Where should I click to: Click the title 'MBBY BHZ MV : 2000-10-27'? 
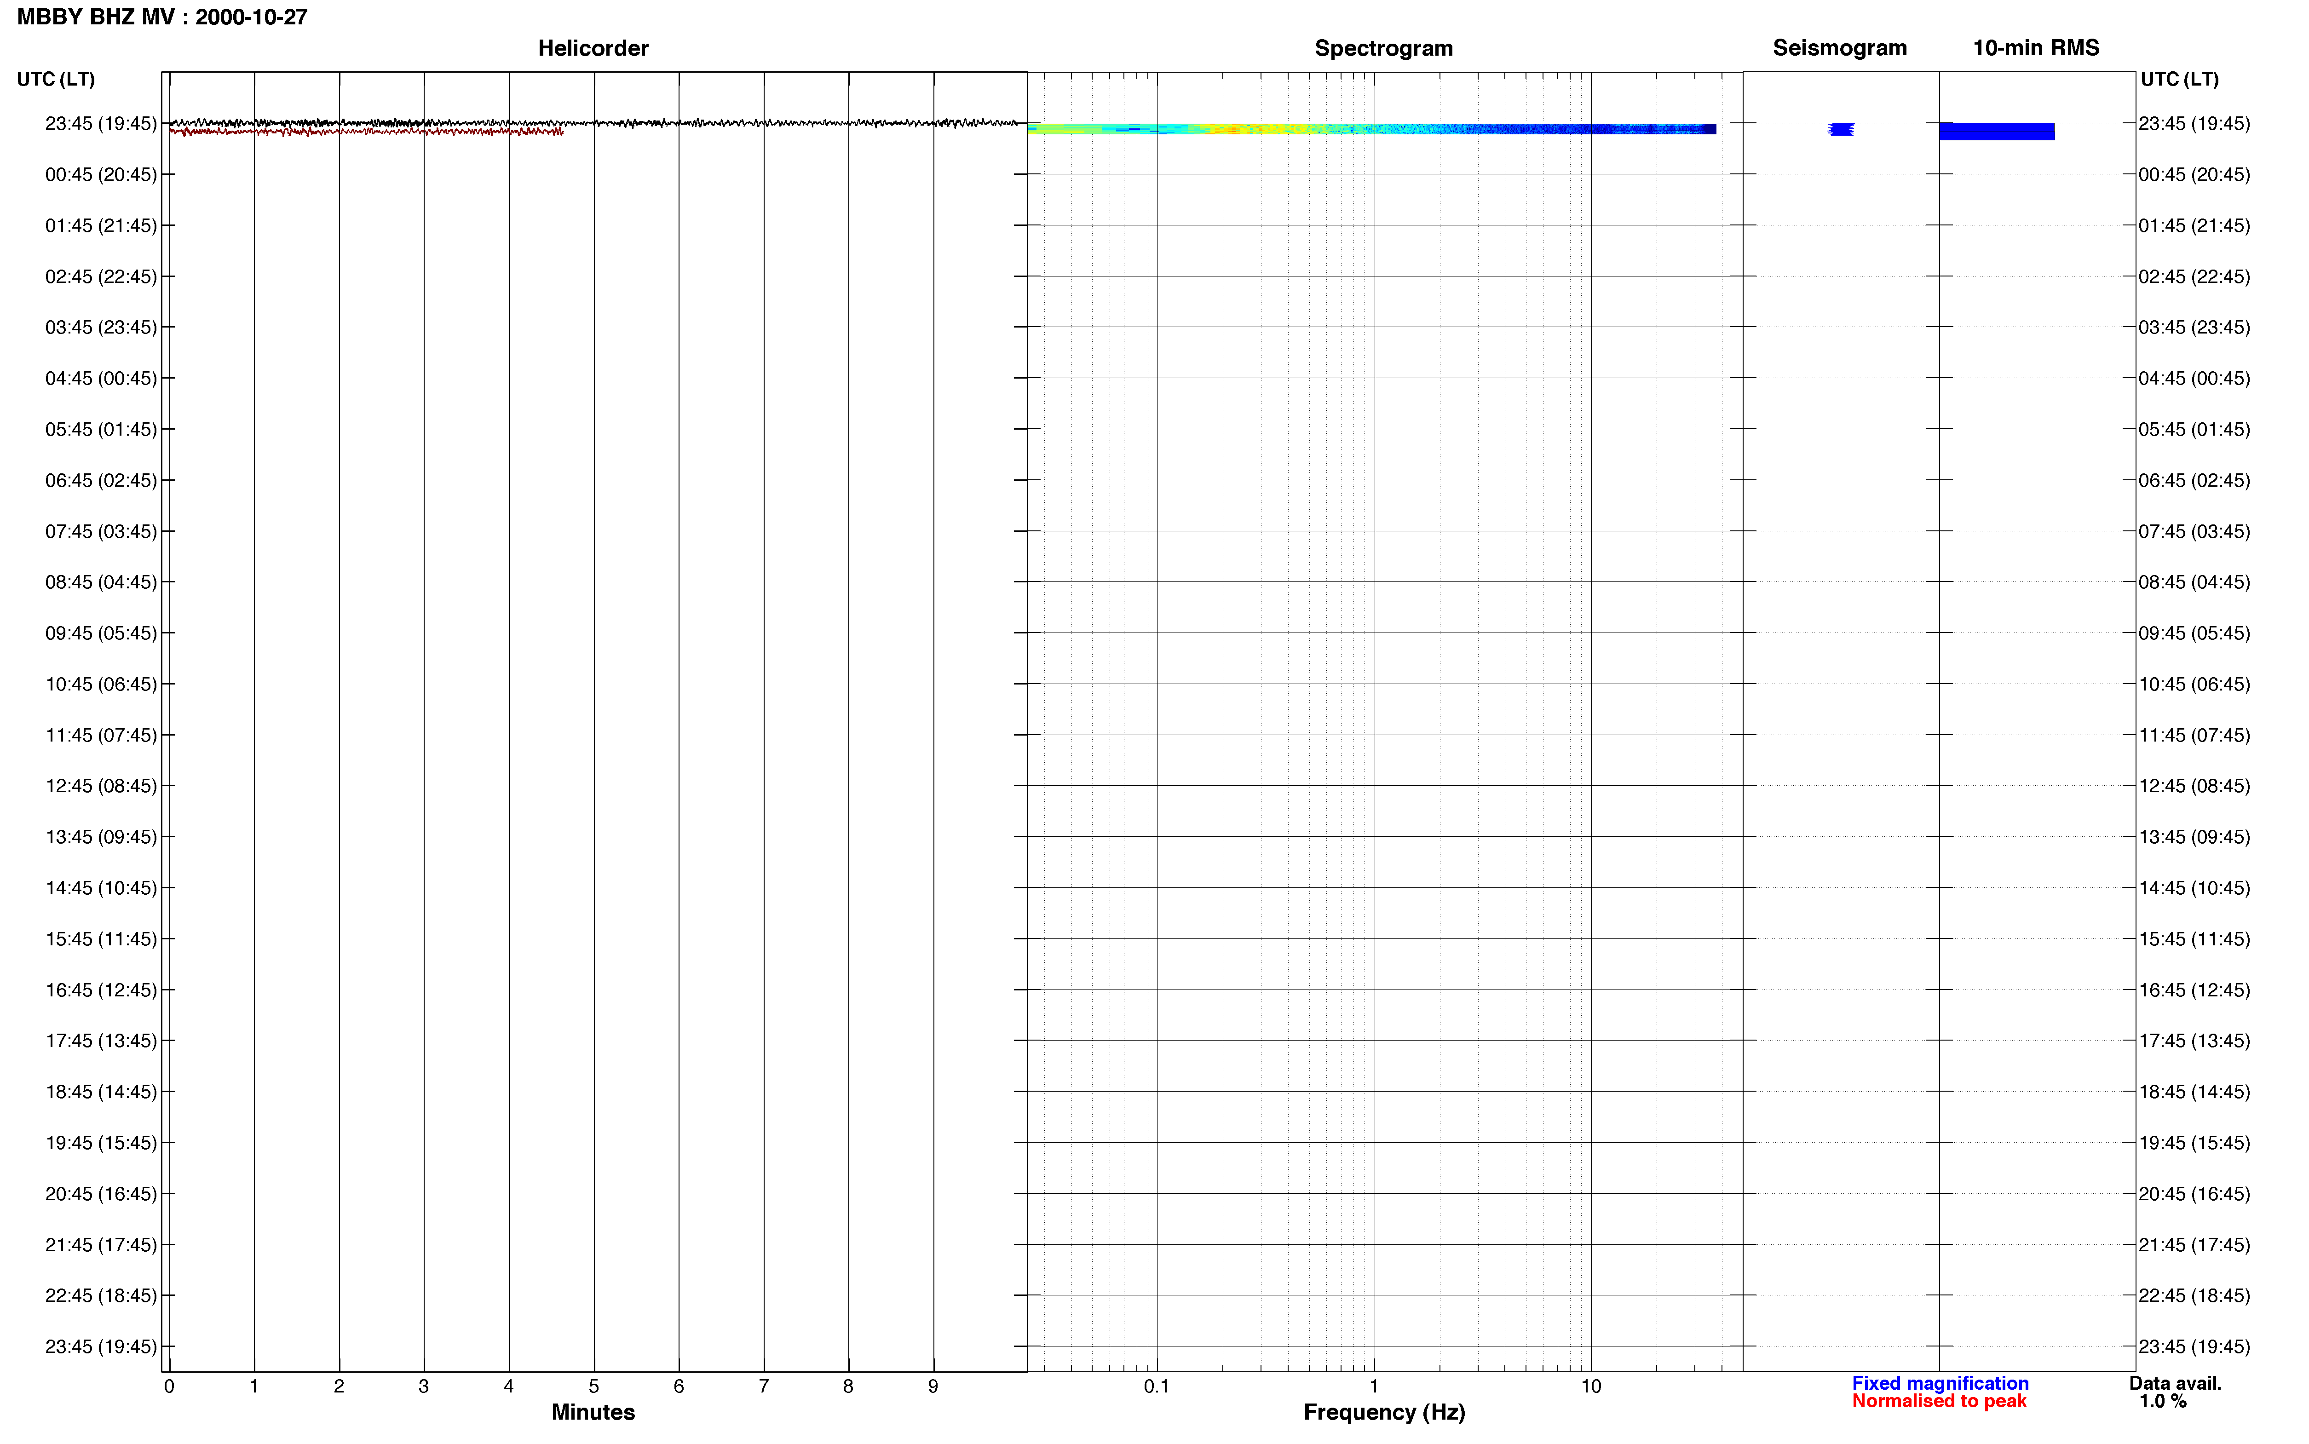(x=162, y=17)
